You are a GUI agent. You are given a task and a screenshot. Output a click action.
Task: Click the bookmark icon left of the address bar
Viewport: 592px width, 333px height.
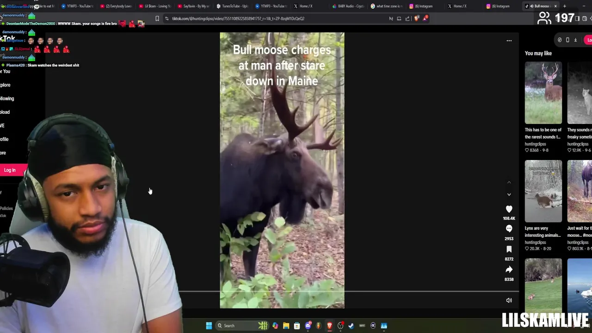click(157, 18)
